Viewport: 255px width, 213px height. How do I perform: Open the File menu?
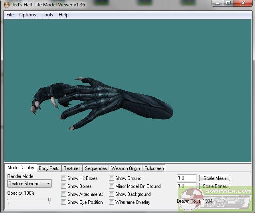pos(10,15)
